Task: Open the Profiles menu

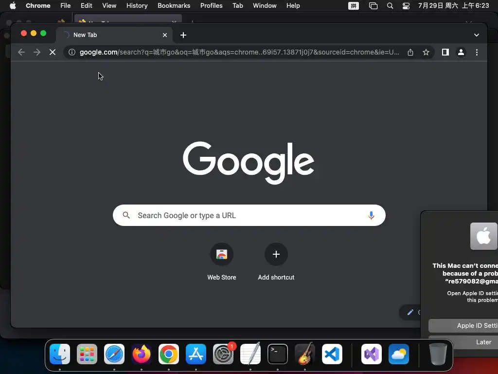Action: click(211, 6)
